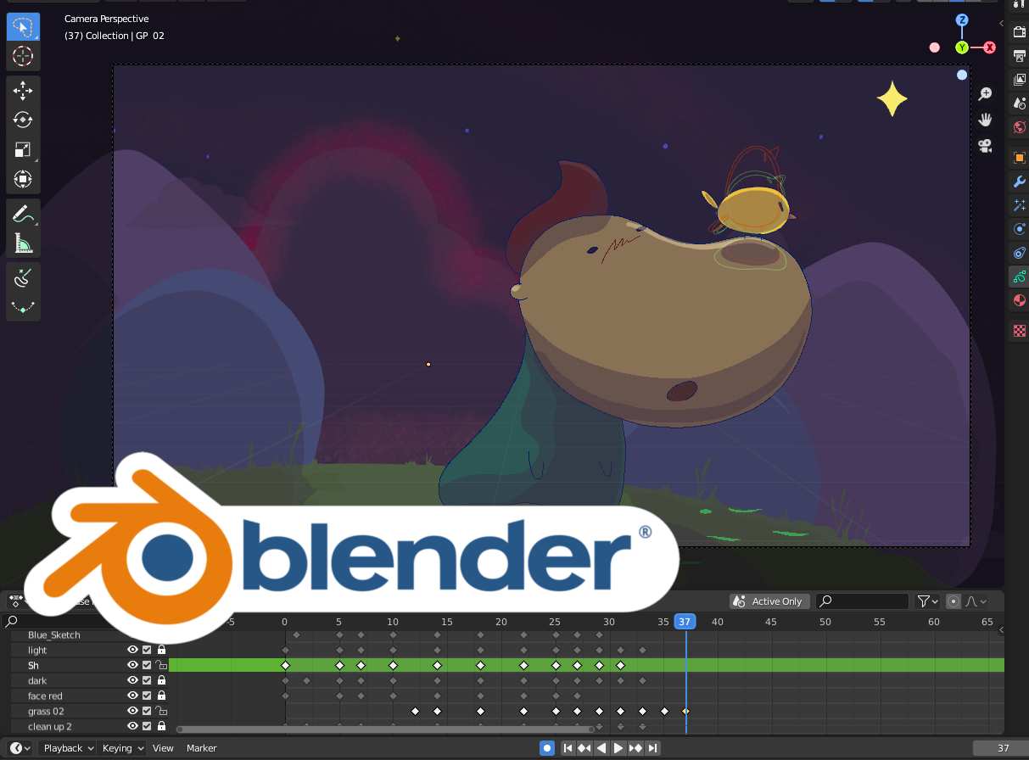Open Output properties printer tab
This screenshot has height=760, width=1029.
click(x=1020, y=56)
